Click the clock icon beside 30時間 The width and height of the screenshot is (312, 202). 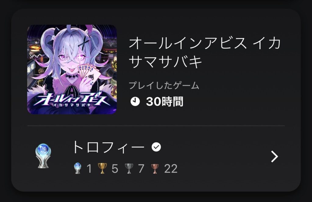[135, 102]
